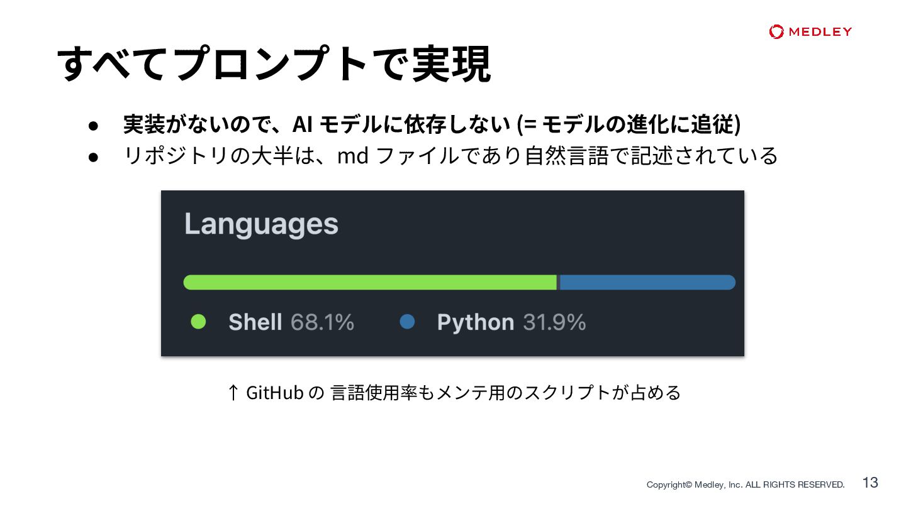Viewport: 906px width, 509px height.
Task: Click the copyright notice text
Action: 746,484
